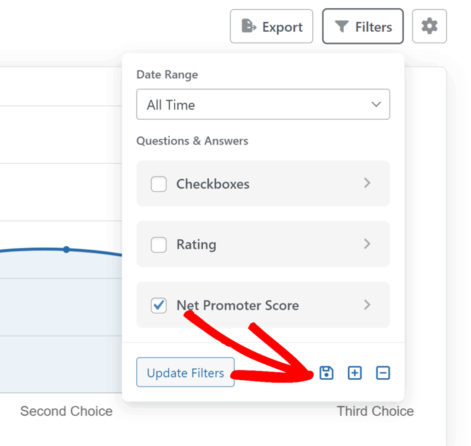
Task: Tick the Rating question checkbox
Action: (x=159, y=245)
